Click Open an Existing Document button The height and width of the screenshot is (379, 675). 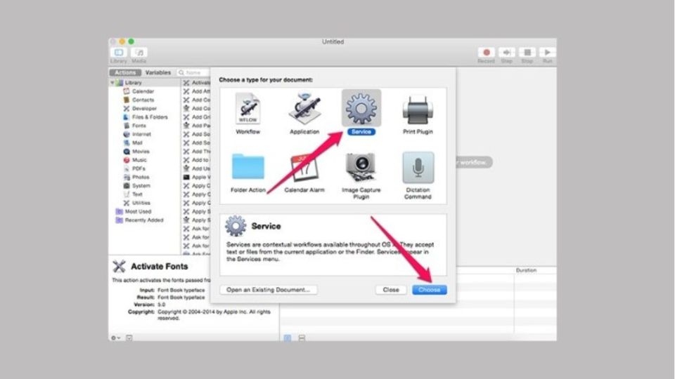pyautogui.click(x=268, y=290)
